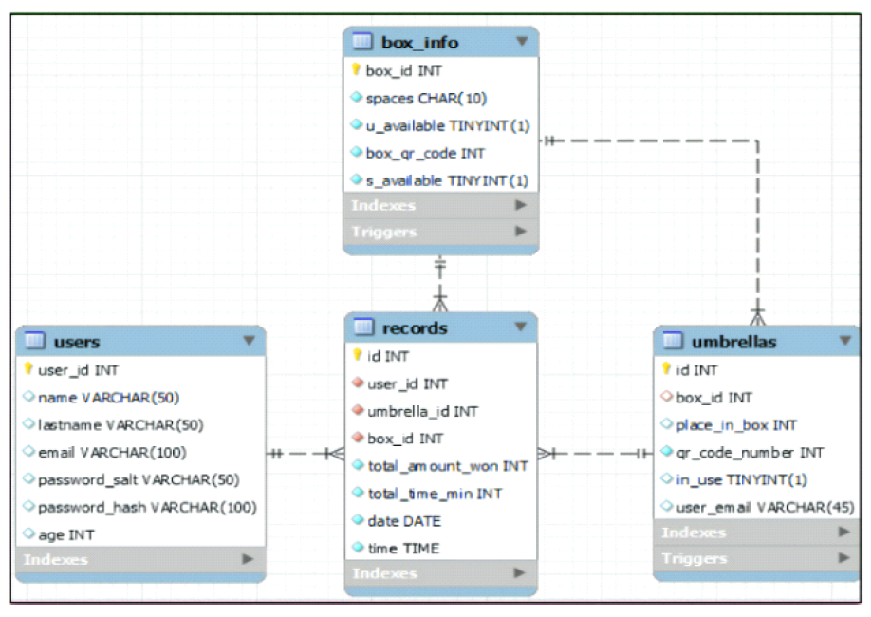This screenshot has height=617, width=871.
Task: Expand the Indexes section of box_info
Action: (x=520, y=205)
